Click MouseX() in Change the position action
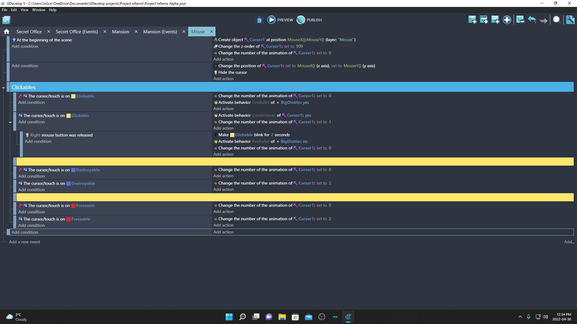Screen dimensions: 577x324 (x=306, y=66)
